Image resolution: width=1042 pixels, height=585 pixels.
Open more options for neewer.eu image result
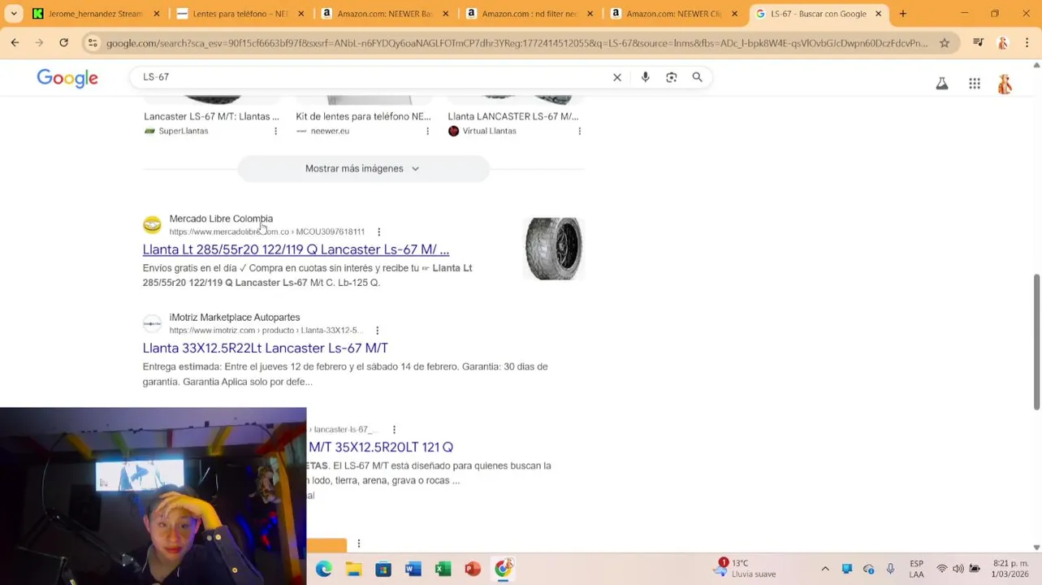427,131
